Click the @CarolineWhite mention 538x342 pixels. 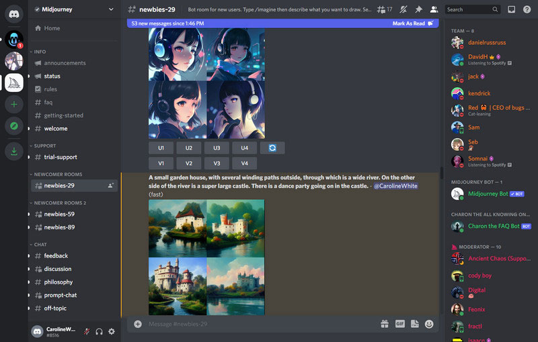coord(395,186)
